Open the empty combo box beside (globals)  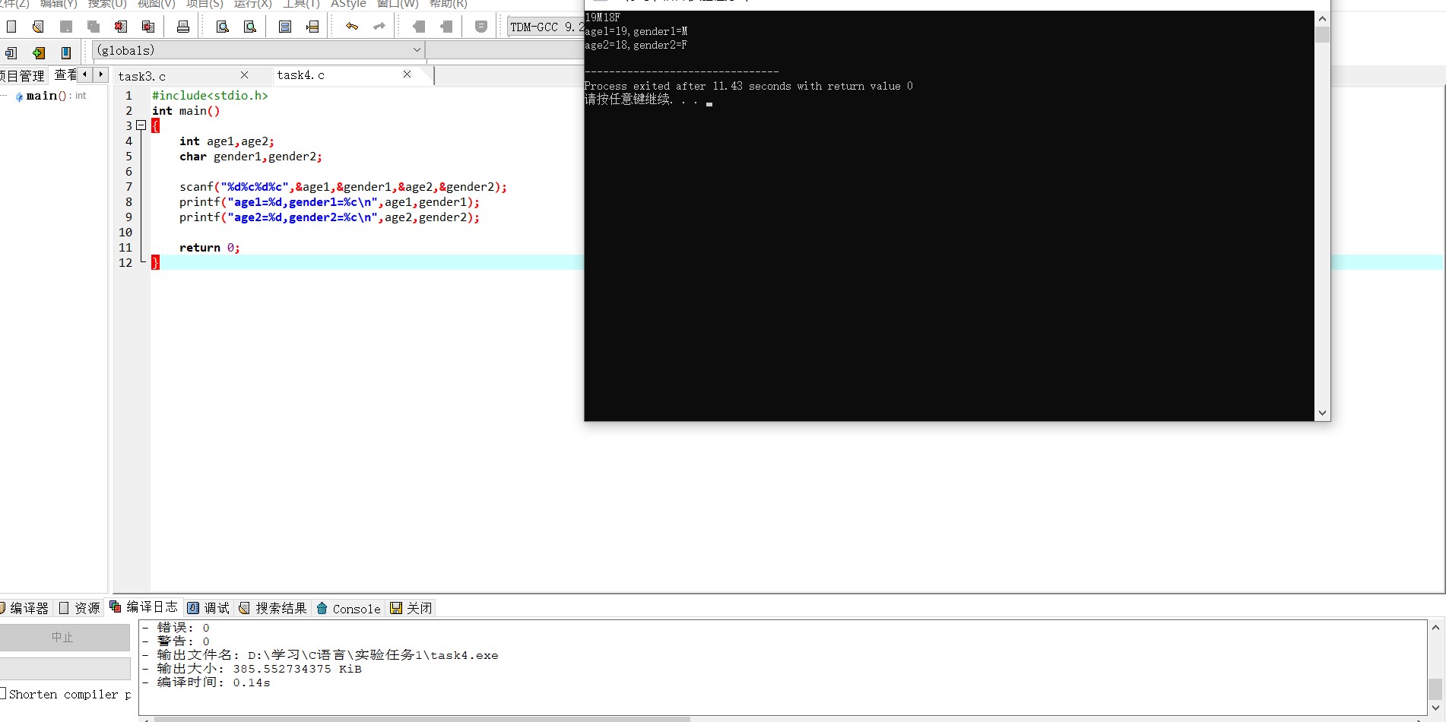(505, 50)
